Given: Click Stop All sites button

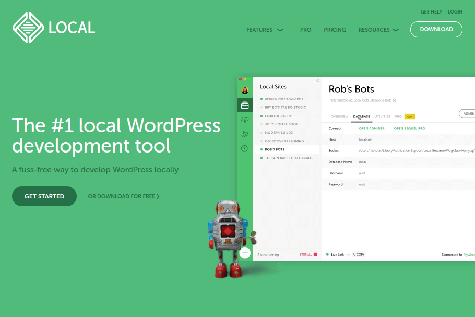Looking at the screenshot, I should pyautogui.click(x=308, y=255).
